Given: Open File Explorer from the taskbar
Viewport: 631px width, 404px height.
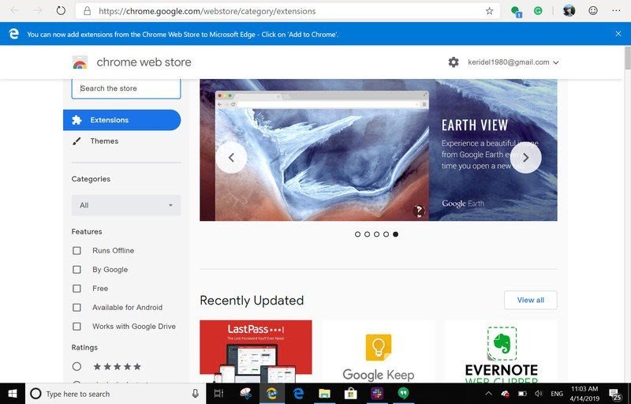Looking at the screenshot, I should pos(324,394).
